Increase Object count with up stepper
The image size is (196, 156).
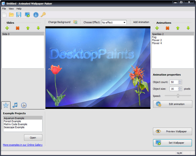(180, 81)
